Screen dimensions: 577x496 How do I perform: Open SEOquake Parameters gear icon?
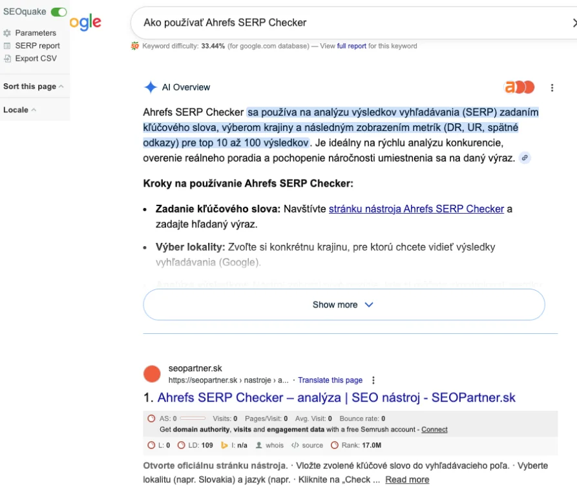(x=8, y=33)
